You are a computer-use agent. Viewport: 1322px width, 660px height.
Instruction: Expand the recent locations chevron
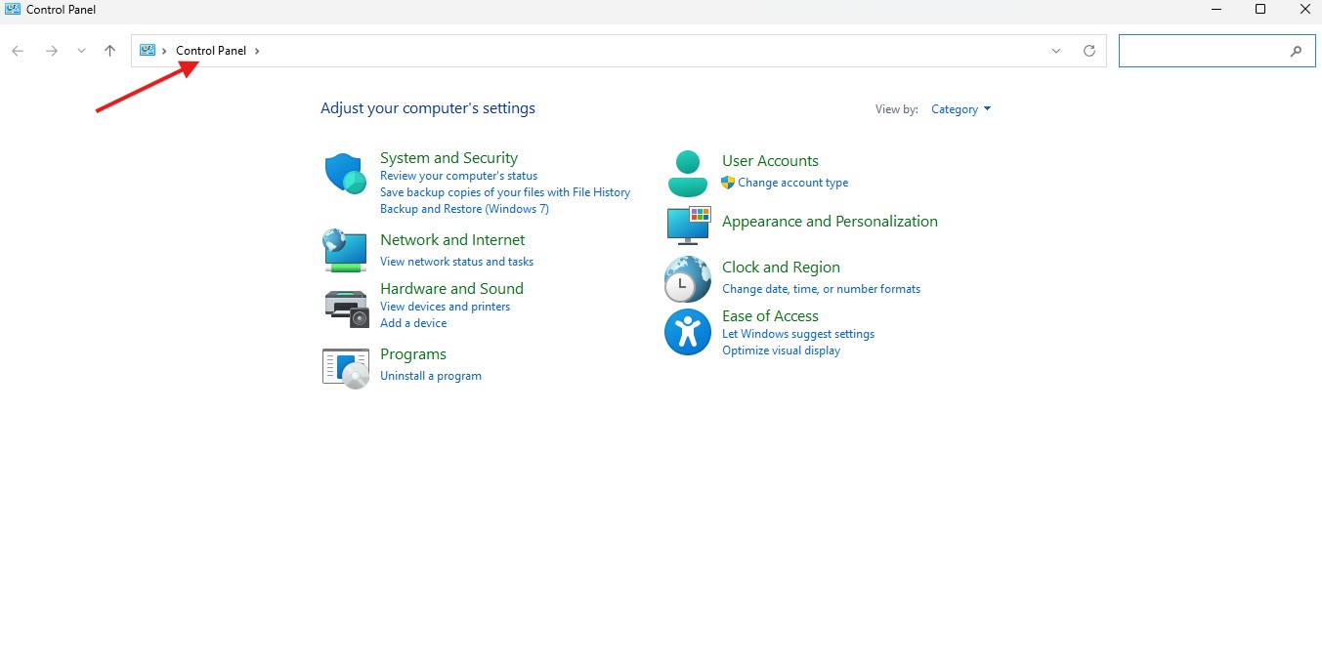[81, 51]
